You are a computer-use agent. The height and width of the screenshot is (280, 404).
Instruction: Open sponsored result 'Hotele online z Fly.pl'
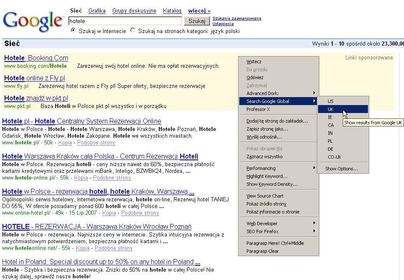pyautogui.click(x=34, y=78)
